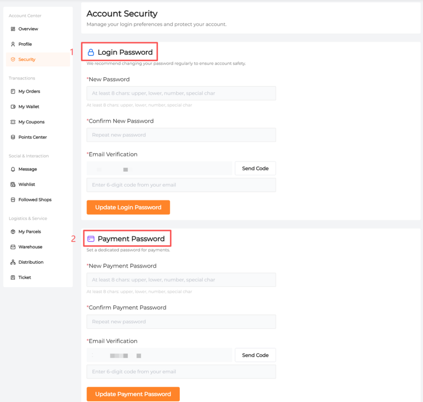Image resolution: width=423 pixels, height=402 pixels.
Task: Open My Orders menu item
Action: [x=29, y=91]
